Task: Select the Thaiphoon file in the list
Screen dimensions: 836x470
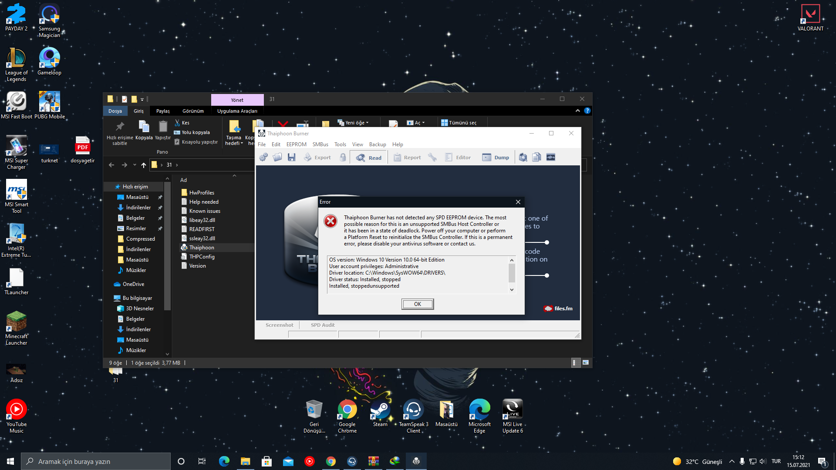Action: pos(202,248)
